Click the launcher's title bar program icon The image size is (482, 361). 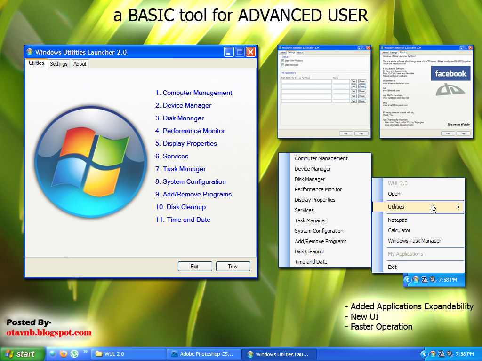(30, 52)
